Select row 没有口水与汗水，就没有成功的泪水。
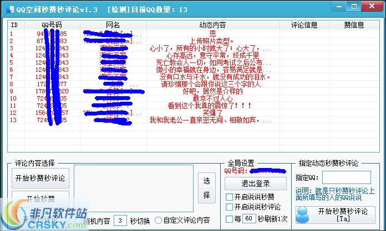The image size is (386, 231). [x=194, y=77]
